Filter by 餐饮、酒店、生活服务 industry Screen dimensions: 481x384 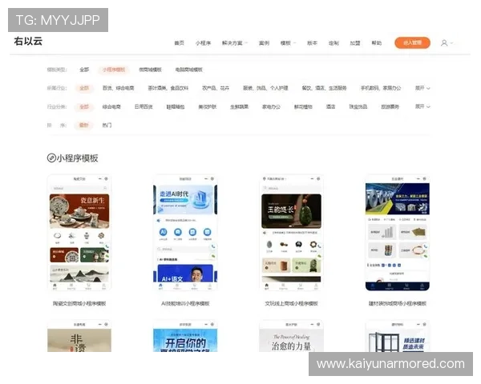point(324,88)
